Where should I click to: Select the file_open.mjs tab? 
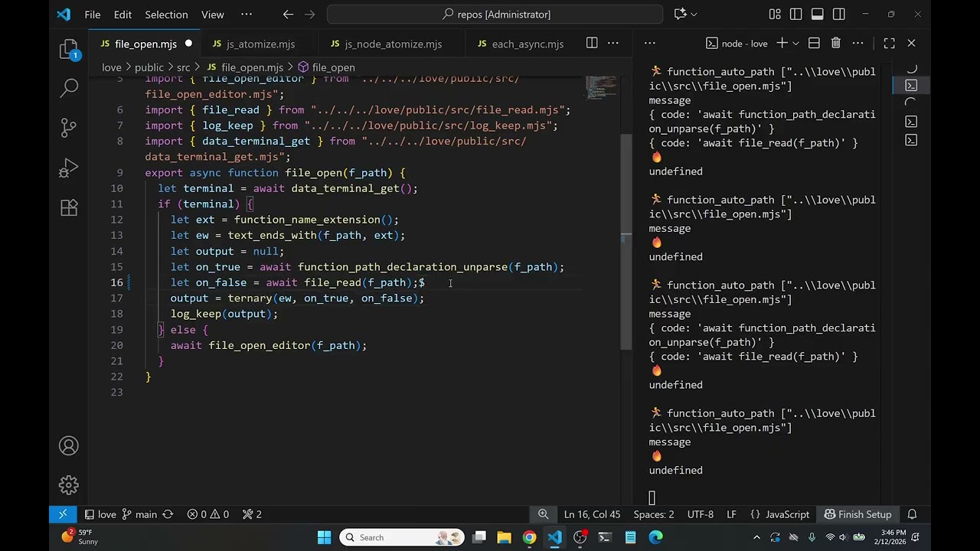pyautogui.click(x=145, y=44)
